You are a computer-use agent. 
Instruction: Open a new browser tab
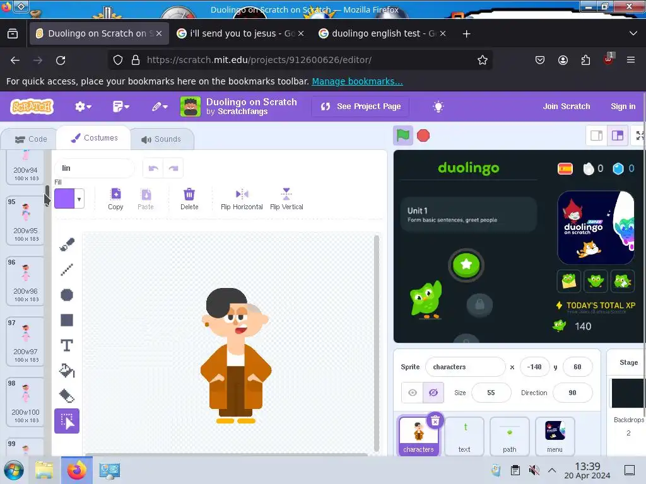click(466, 34)
